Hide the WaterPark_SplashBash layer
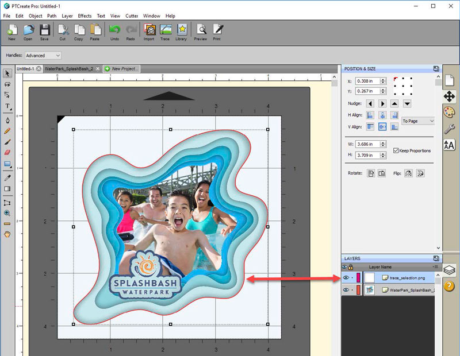 tap(346, 290)
